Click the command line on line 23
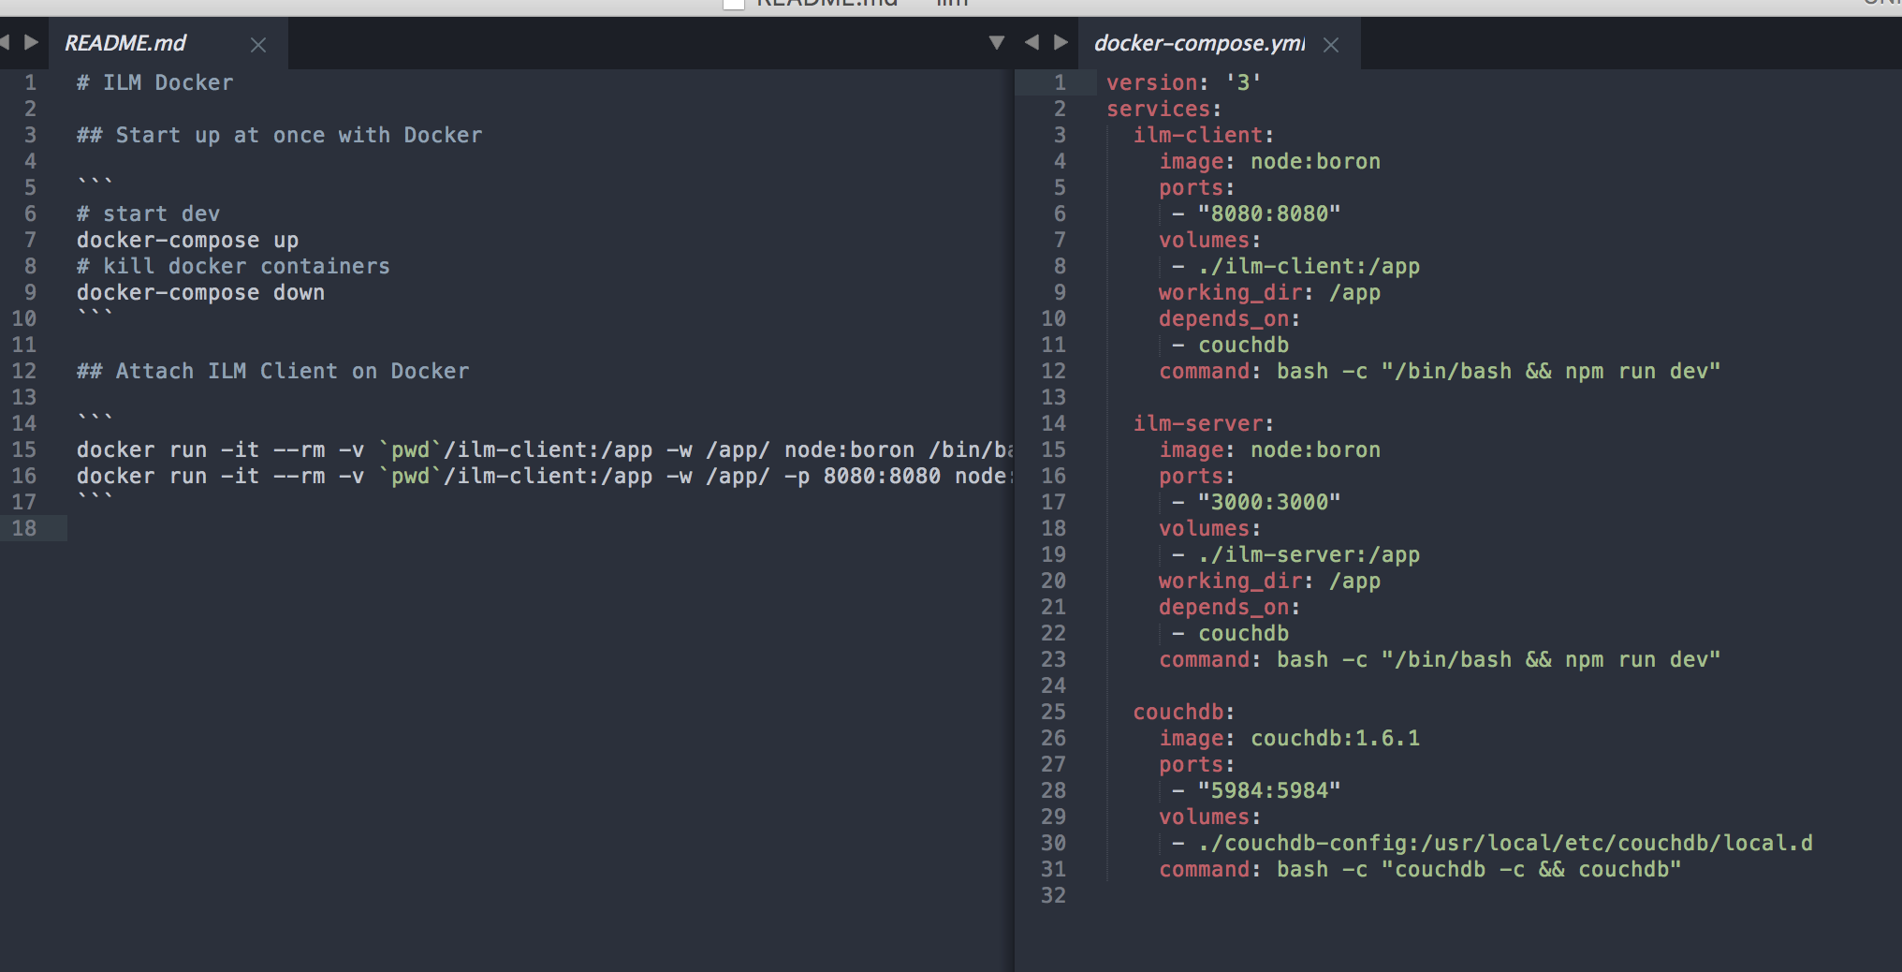This screenshot has width=1902, height=972. (1440, 659)
